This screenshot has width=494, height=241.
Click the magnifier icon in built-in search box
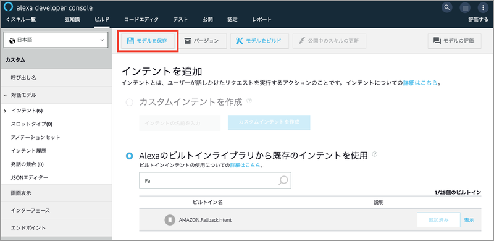tap(283, 180)
